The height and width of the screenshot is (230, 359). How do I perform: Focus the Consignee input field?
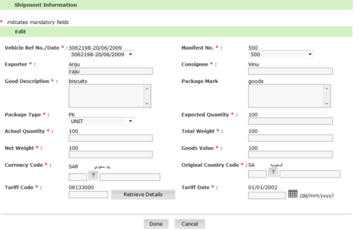290,71
